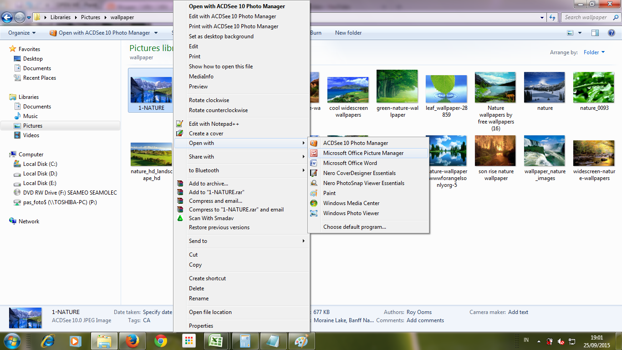Click the Picture Manager icon in the submenu
Image resolution: width=622 pixels, height=350 pixels.
coord(314,153)
